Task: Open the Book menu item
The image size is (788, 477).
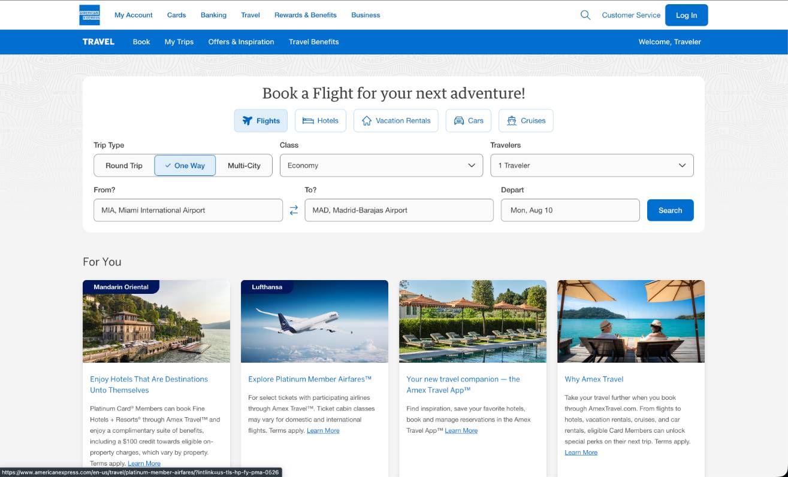Action: (141, 42)
